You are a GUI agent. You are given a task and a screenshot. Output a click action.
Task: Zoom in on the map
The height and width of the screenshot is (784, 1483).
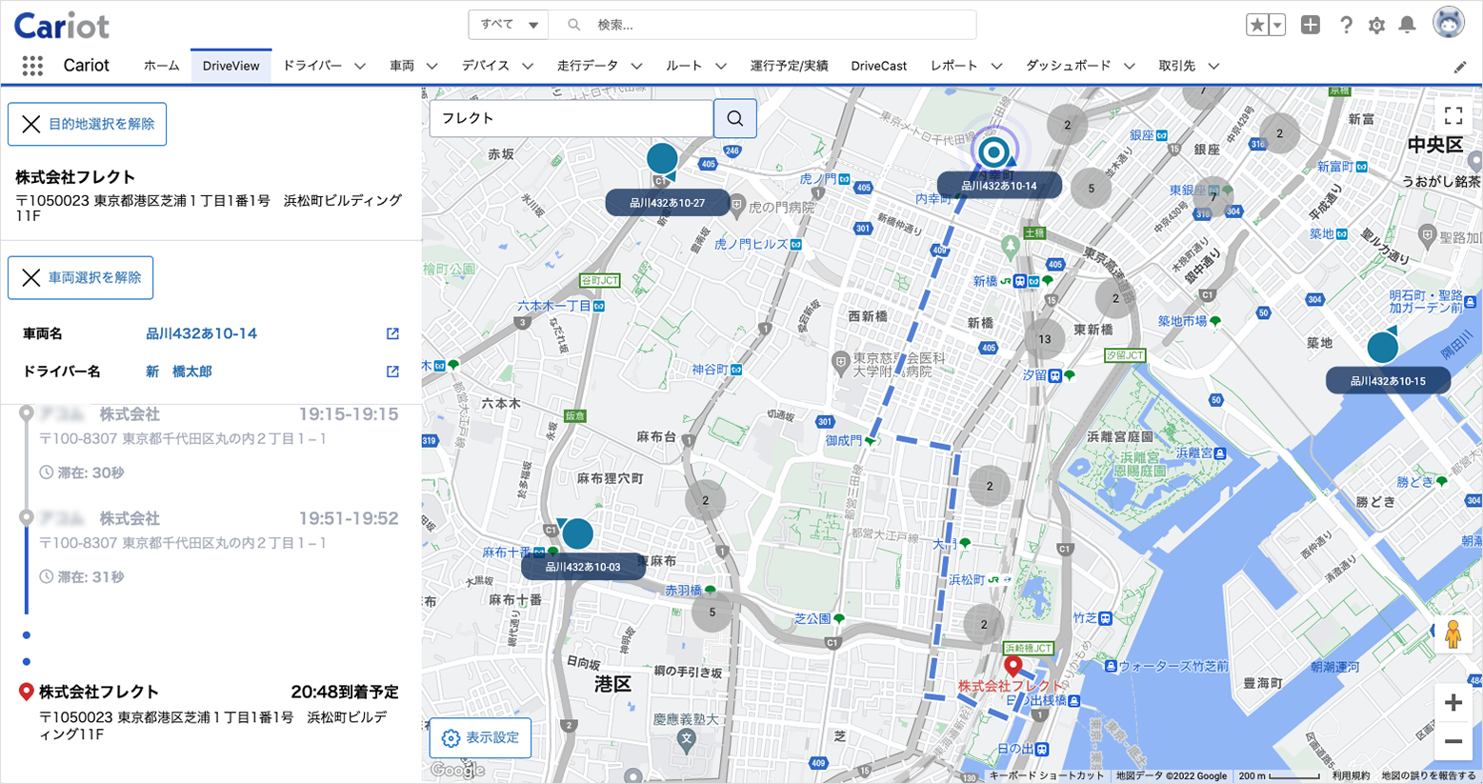1453,703
